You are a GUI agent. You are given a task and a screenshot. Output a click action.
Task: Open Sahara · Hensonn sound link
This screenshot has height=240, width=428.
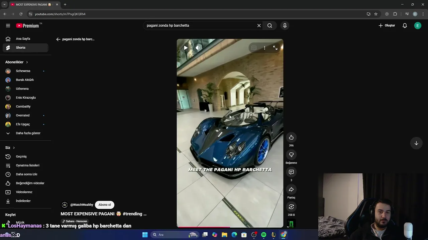click(75, 221)
